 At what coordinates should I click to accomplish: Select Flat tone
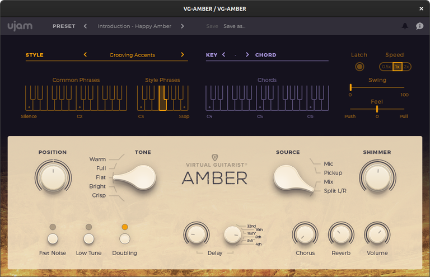101,177
